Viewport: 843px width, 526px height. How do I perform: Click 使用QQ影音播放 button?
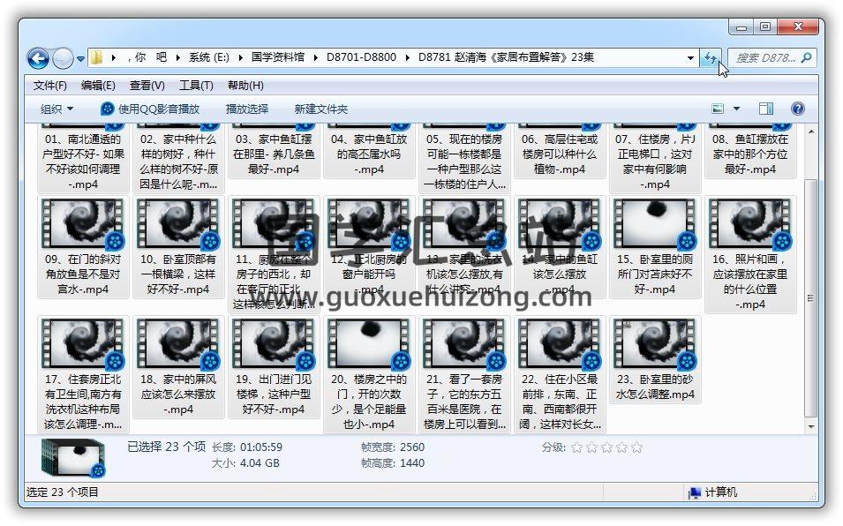click(150, 109)
